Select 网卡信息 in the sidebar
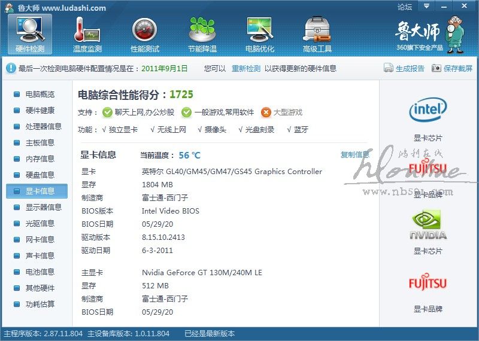Viewport: 479px width, 341px height. (x=40, y=240)
